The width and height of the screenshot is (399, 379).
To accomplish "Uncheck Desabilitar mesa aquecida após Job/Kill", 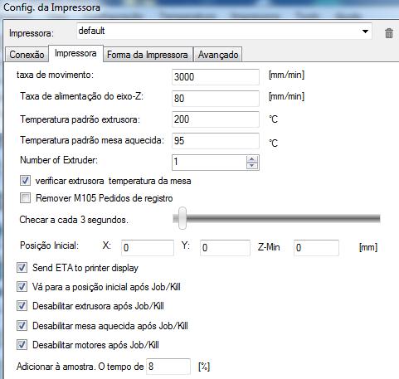I will [x=22, y=326].
